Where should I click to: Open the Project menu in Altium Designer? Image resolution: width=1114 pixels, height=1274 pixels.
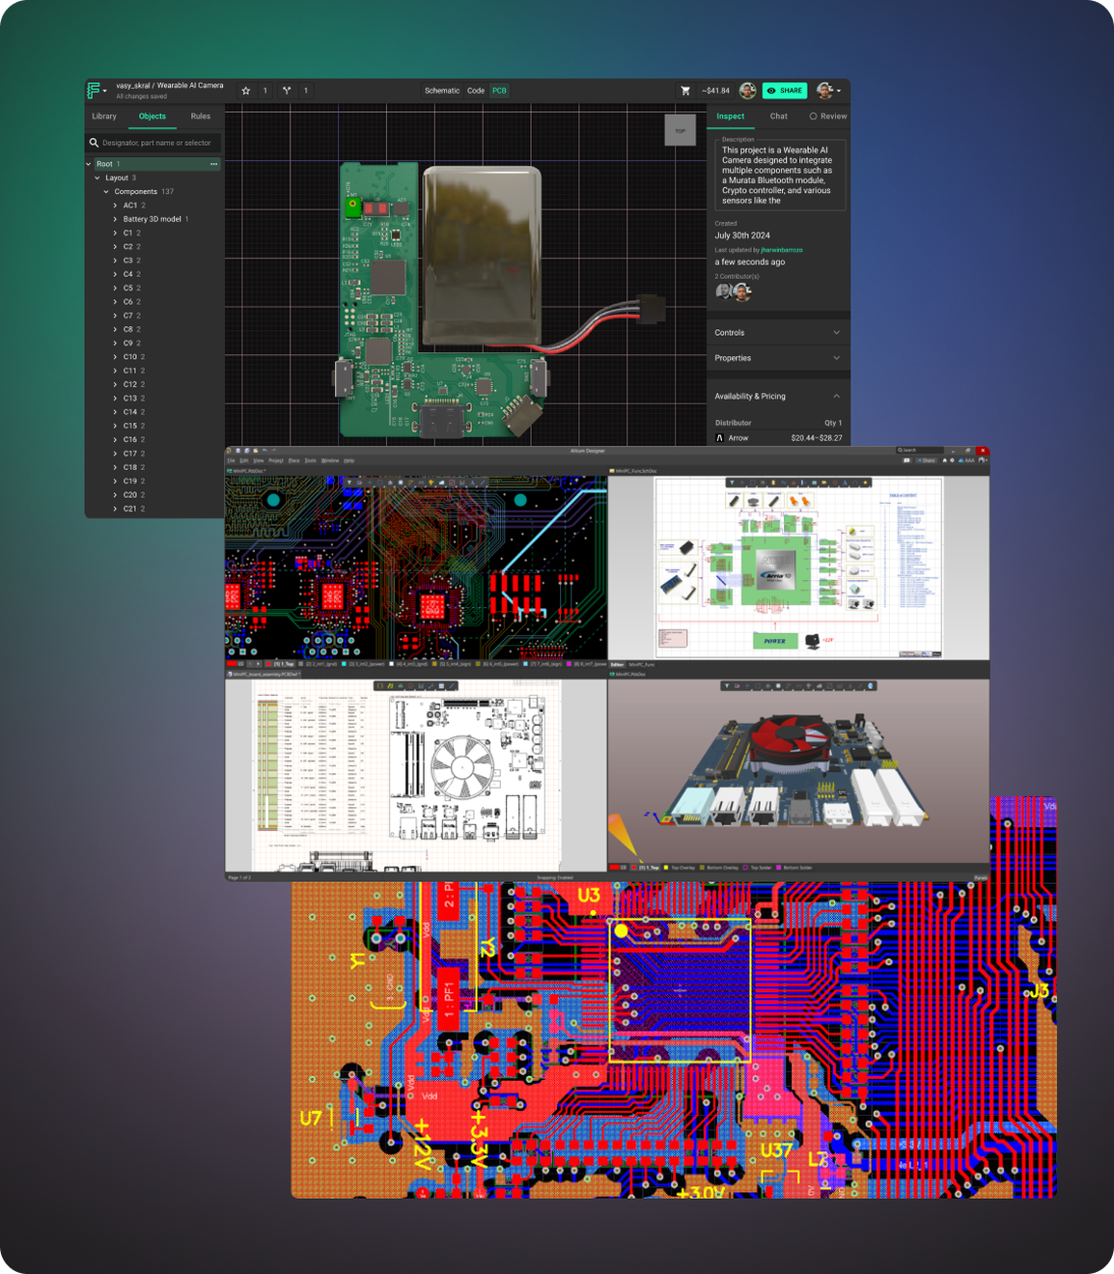pos(276,460)
